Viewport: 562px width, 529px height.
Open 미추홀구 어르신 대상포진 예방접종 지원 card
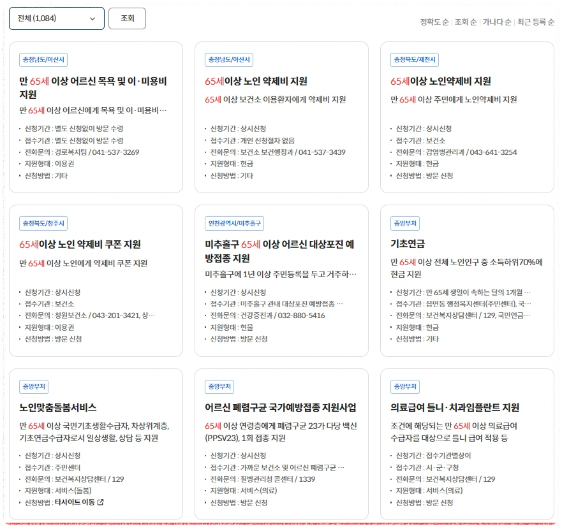281,251
